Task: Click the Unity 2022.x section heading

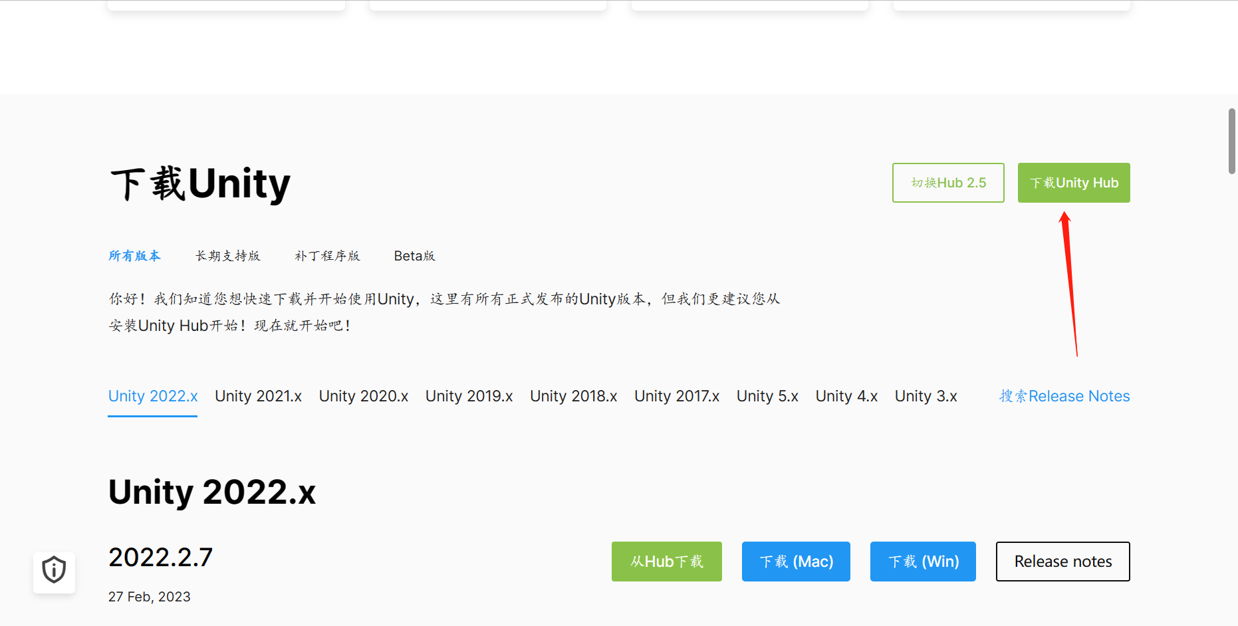Action: click(212, 492)
